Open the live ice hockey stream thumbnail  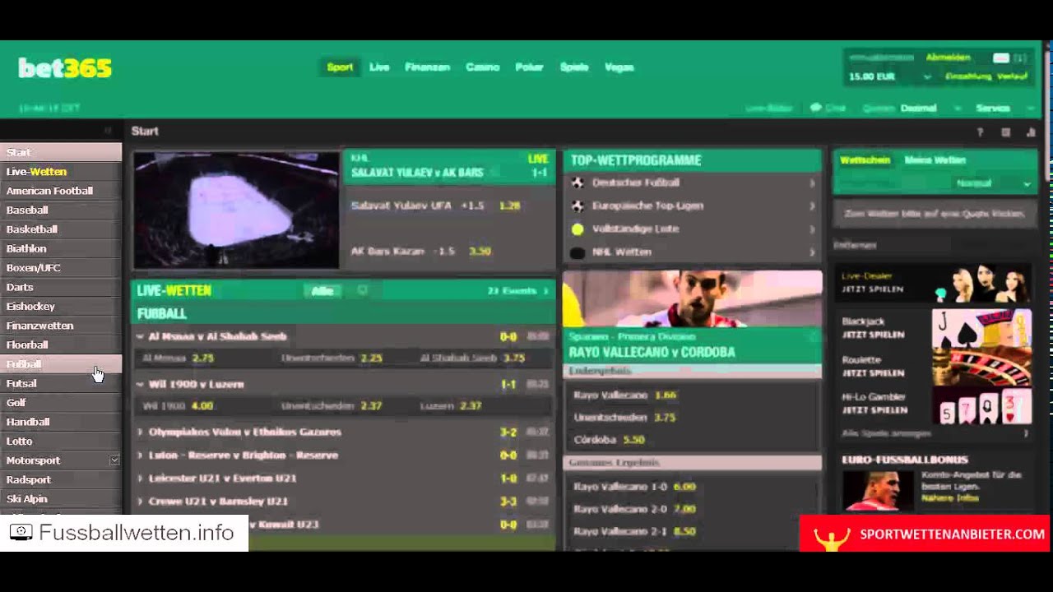(236, 210)
